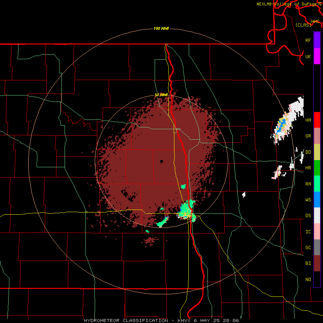The height and width of the screenshot is (323, 323).
Task: Select the 'HA' legend label
Action: click(x=308, y=120)
